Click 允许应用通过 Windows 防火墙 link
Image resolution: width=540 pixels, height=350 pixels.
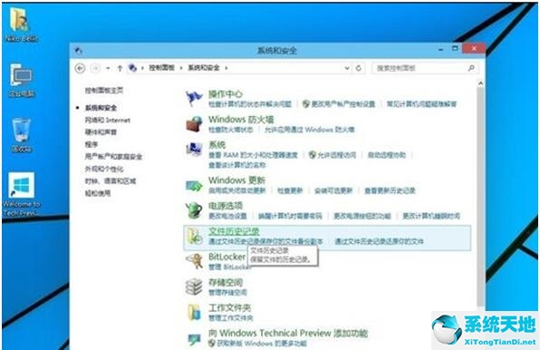310,130
